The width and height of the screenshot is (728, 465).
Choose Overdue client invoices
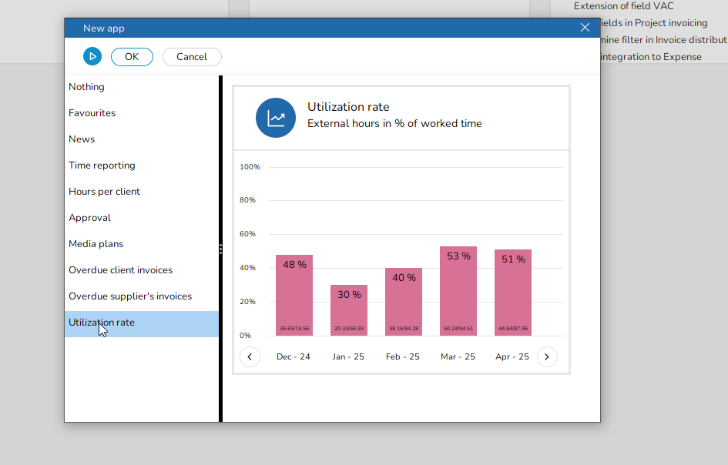(x=120, y=270)
